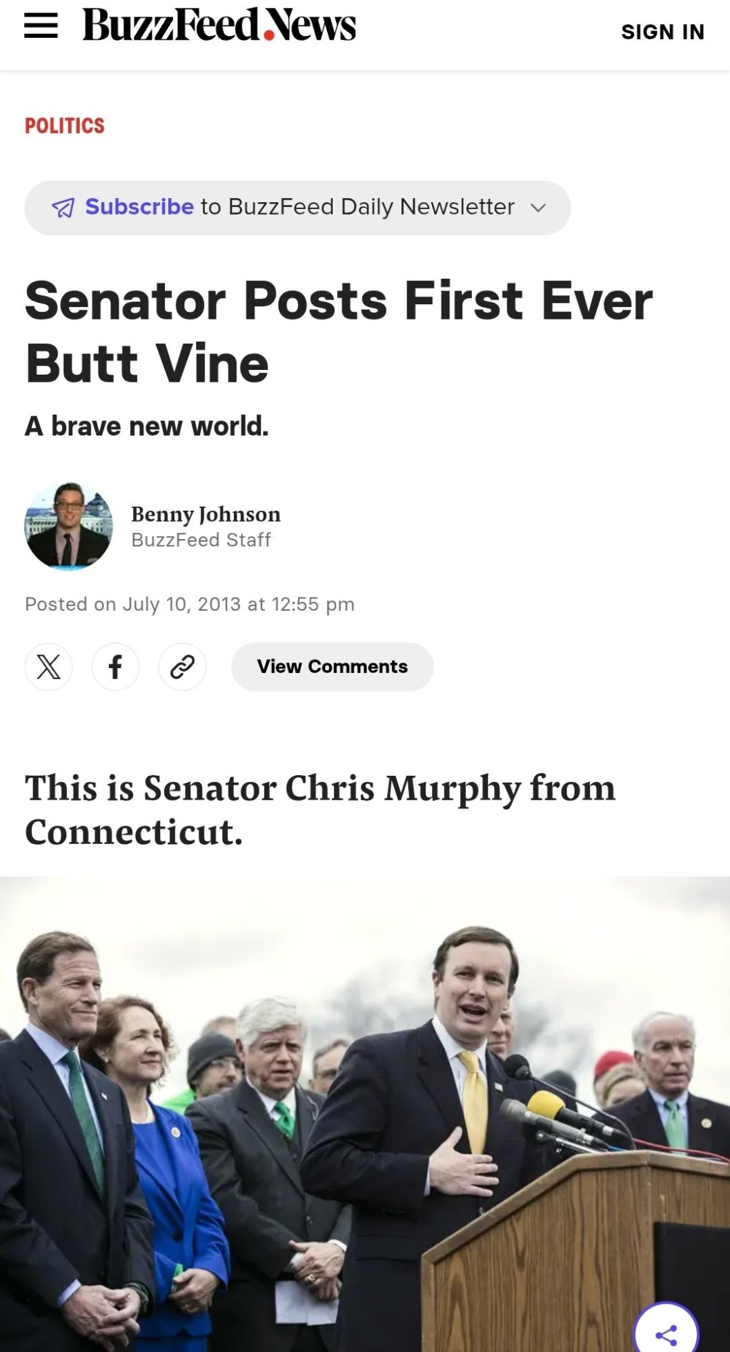Expand the newsletter subscribe chevron
The width and height of the screenshot is (730, 1352).
pos(538,208)
